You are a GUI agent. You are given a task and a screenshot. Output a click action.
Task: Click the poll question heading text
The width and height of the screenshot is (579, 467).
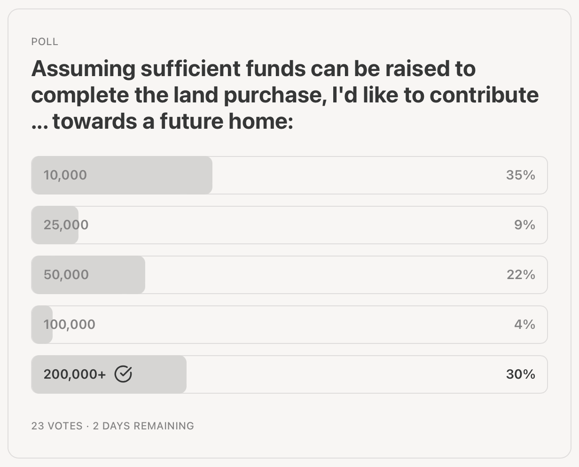point(284,95)
